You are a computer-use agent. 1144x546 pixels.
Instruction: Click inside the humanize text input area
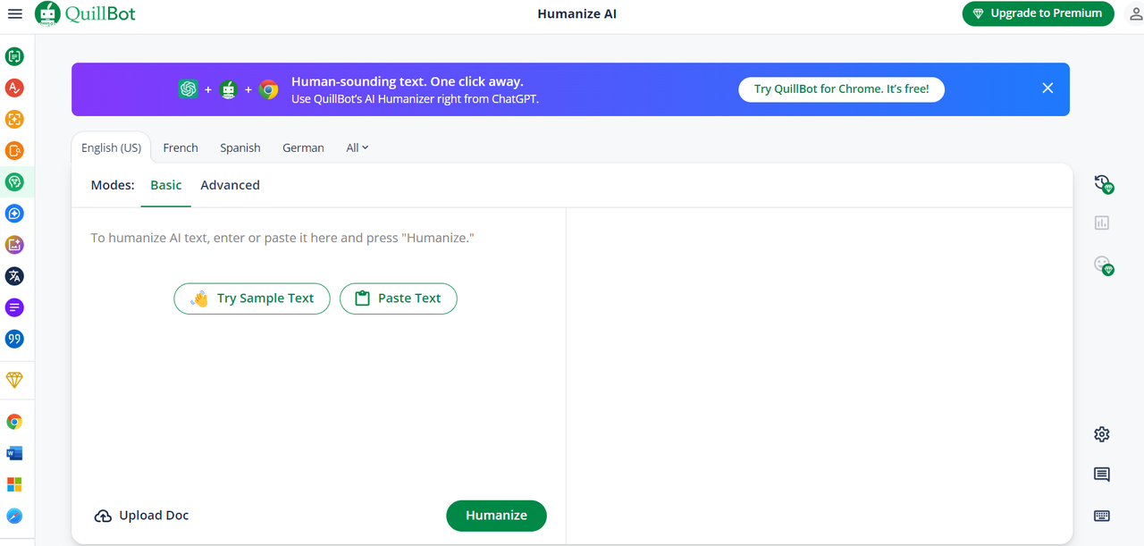coord(318,238)
